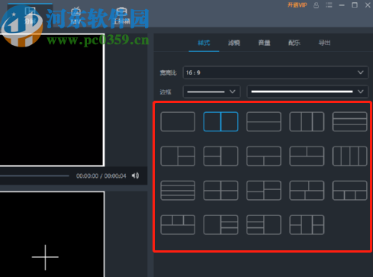Open the 工具箱 toolbox mode
Viewport: 373px width, 277px height.
(x=121, y=15)
